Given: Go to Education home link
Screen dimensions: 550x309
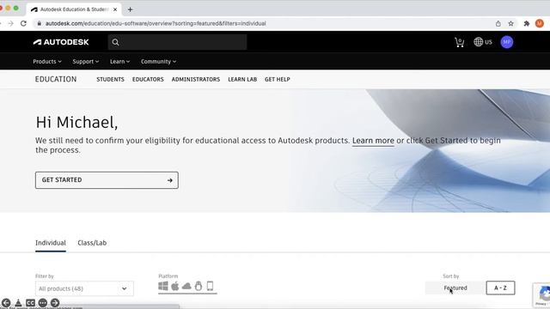Looking at the screenshot, I should 56,79.
